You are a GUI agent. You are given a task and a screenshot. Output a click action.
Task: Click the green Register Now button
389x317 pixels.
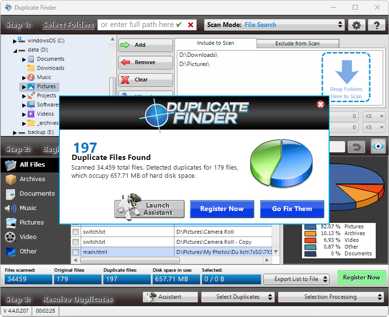[x=361, y=277]
